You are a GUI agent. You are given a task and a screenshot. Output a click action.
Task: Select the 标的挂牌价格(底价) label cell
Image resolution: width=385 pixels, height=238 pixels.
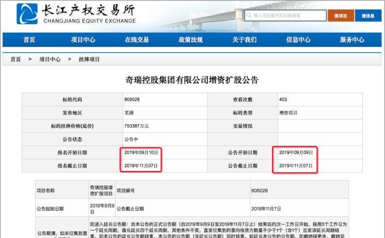pyautogui.click(x=72, y=126)
